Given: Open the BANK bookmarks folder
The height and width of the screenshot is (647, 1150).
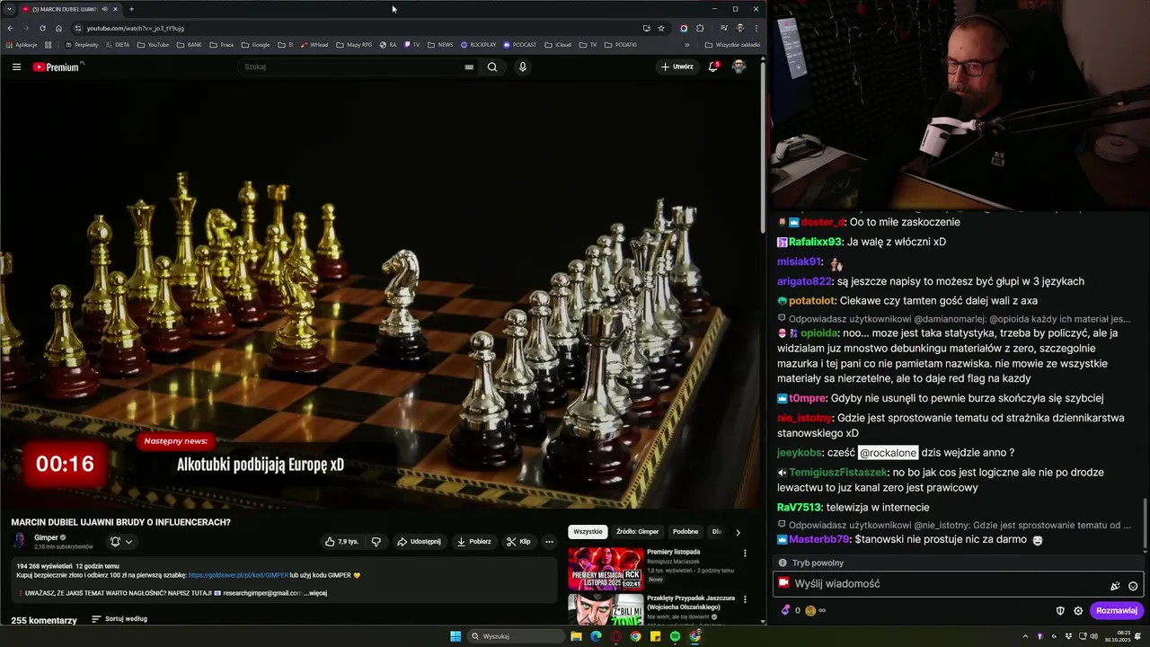Looking at the screenshot, I should coord(189,45).
